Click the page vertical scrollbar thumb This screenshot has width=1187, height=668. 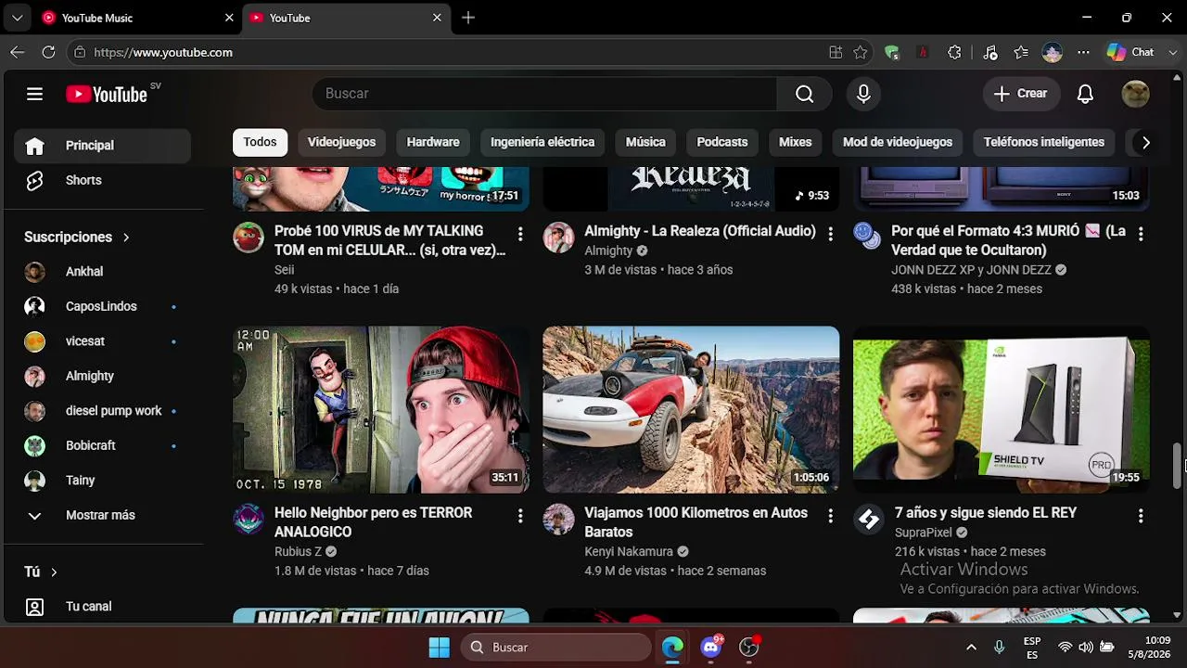click(x=1178, y=465)
